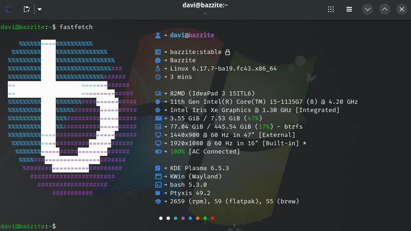Click the battery icon beside 100%
This screenshot has height=231, width=411.
click(x=159, y=152)
